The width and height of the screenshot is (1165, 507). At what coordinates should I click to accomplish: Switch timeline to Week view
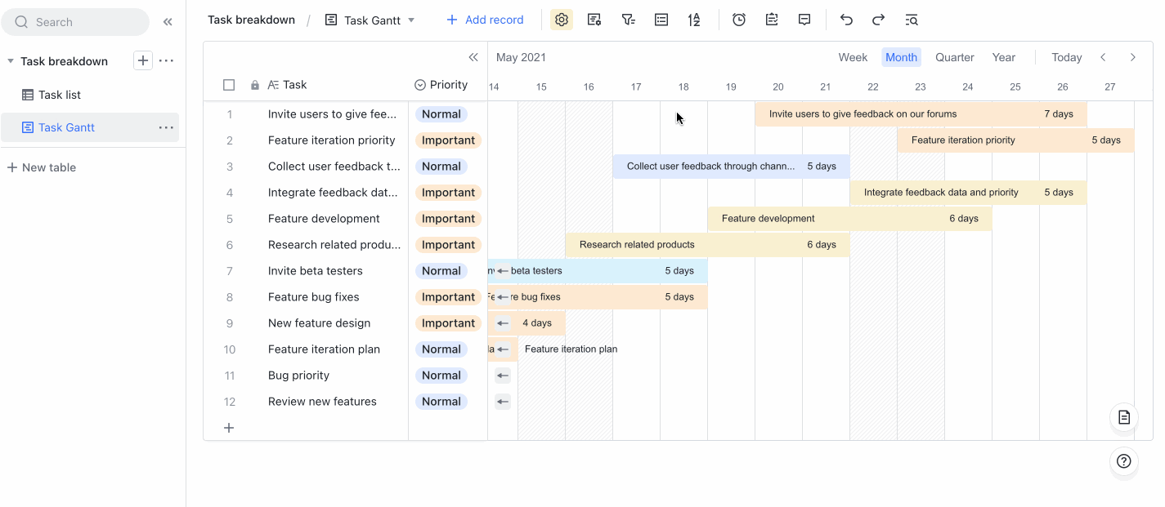[853, 57]
